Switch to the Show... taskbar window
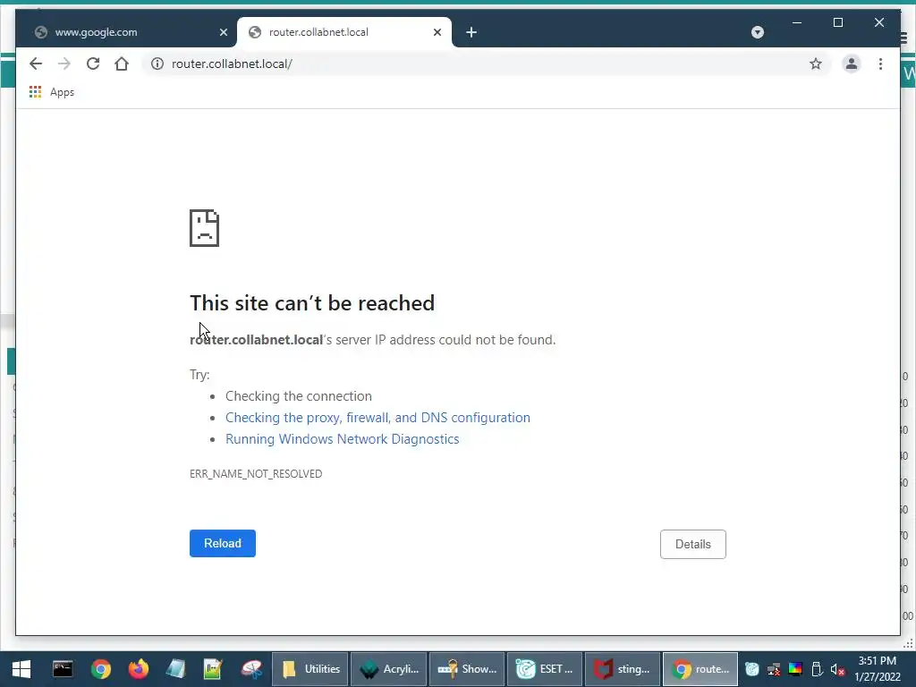The height and width of the screenshot is (687, 916). (x=467, y=669)
